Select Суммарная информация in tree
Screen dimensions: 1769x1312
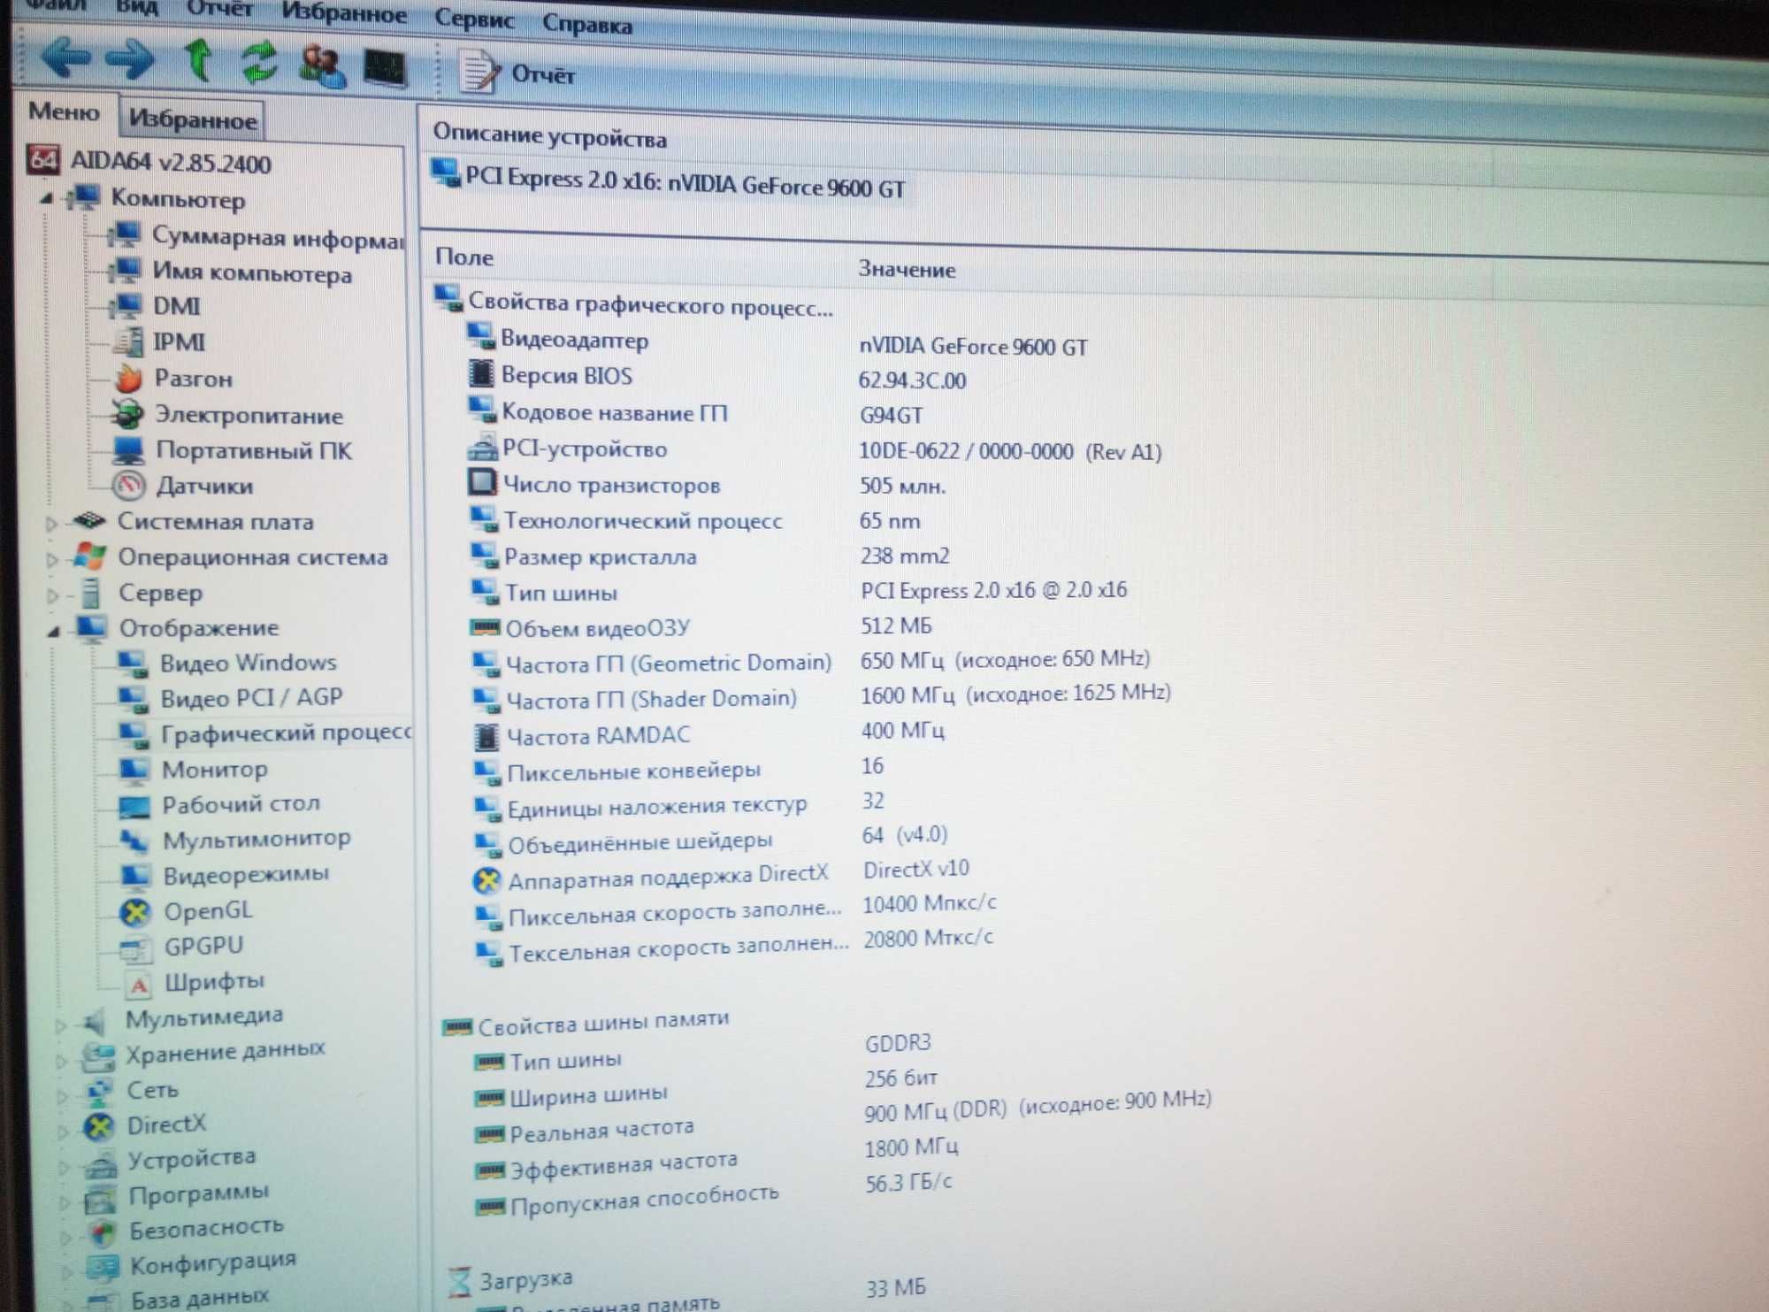pos(278,238)
